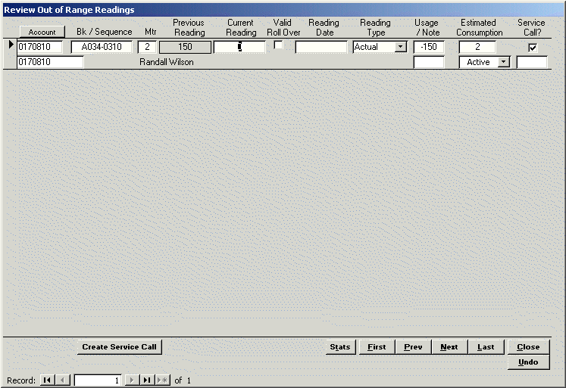This screenshot has height=388, width=566.
Task: Go to previous record navigation arrow
Action: click(x=63, y=380)
